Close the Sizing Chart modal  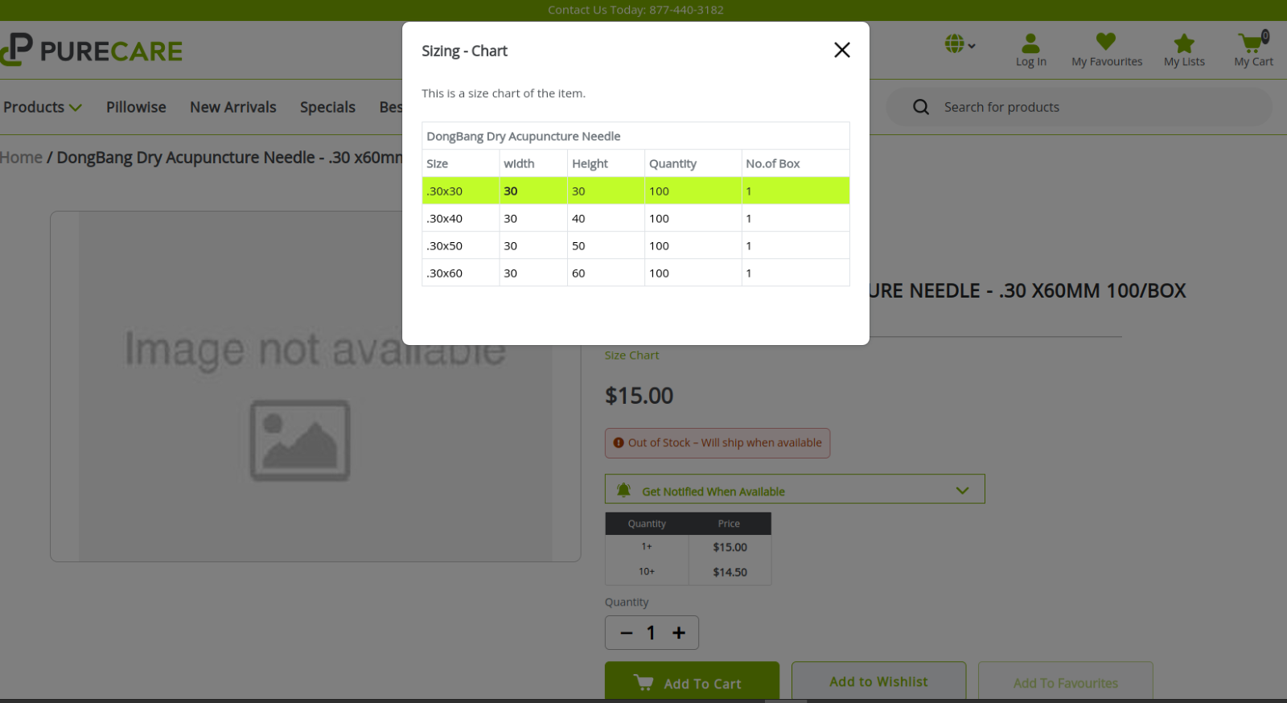click(x=841, y=50)
